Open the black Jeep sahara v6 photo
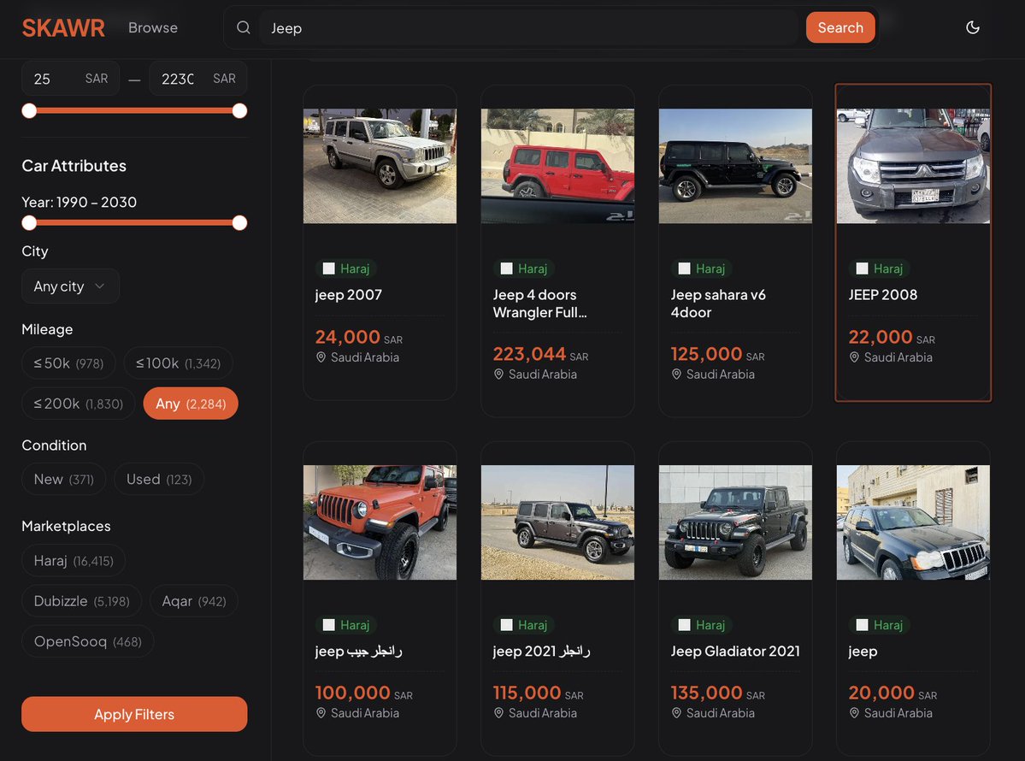Screen dimensions: 1025x761 click(735, 166)
